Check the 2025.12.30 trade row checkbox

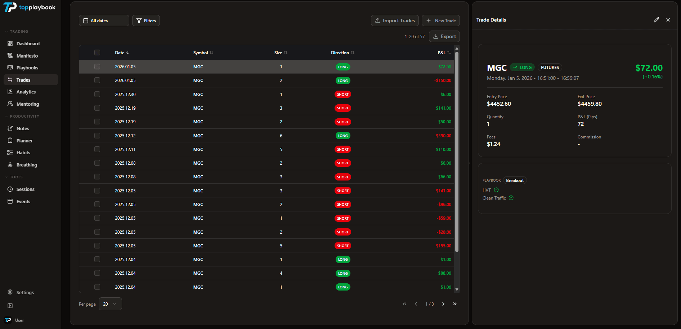97,94
